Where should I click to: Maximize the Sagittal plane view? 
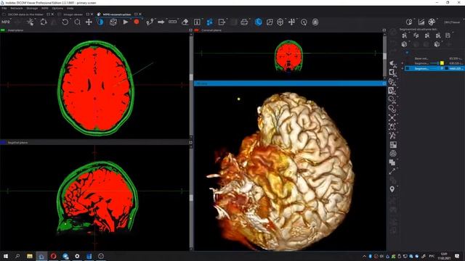coord(190,142)
